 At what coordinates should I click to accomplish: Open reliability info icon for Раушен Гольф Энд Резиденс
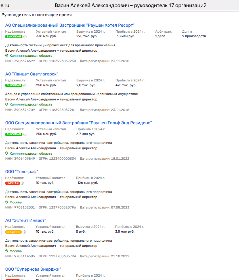pos(25,134)
